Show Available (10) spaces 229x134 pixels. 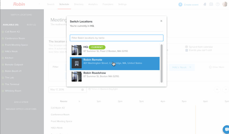(11, 25)
